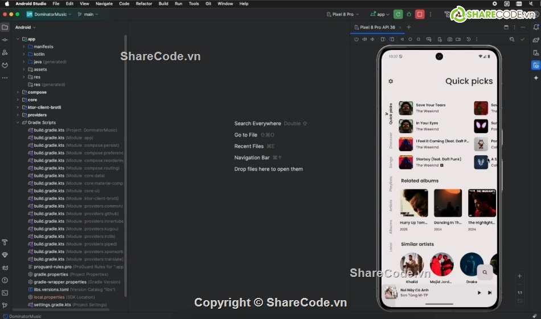Rotate emulator right
541x319 pixels.
click(x=392, y=39)
